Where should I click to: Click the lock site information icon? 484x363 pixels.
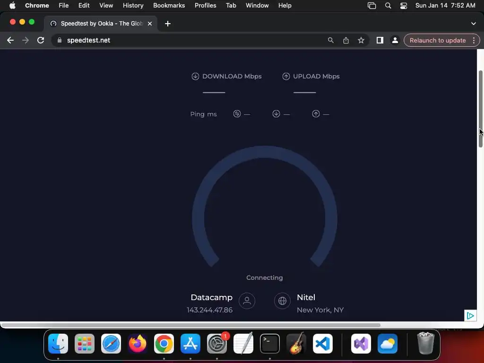(60, 40)
